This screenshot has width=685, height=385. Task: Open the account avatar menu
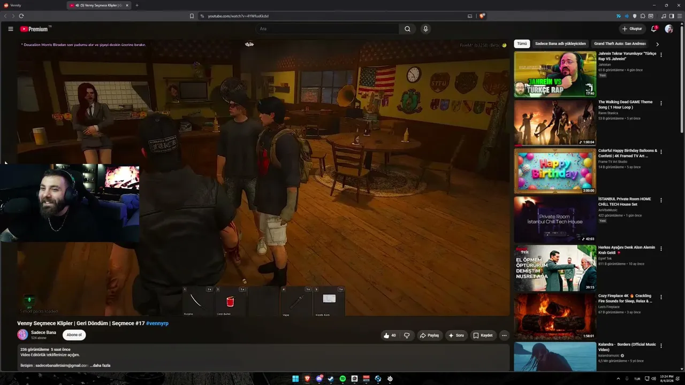coord(669,29)
